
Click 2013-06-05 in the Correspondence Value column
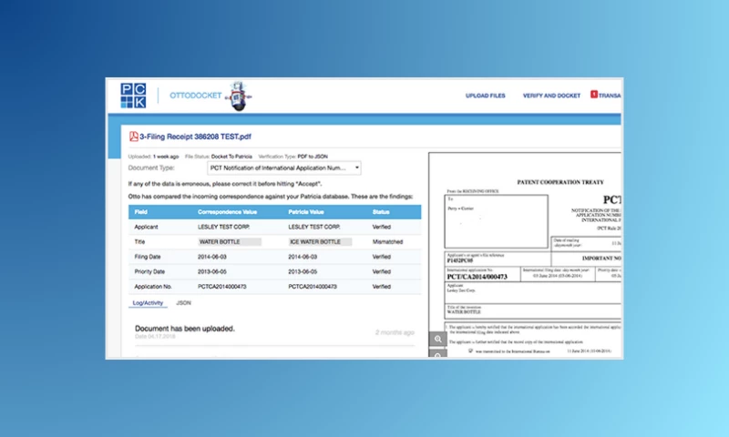(x=212, y=271)
